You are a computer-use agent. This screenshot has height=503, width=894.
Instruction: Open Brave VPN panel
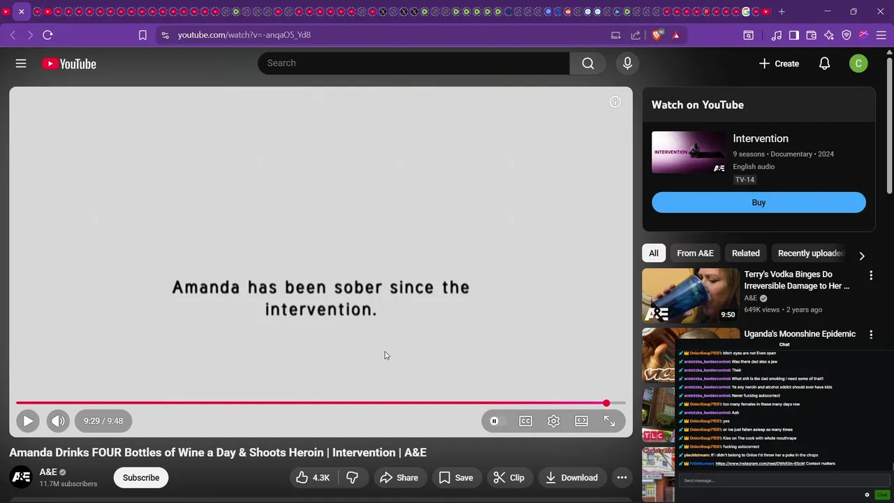pyautogui.click(x=847, y=35)
